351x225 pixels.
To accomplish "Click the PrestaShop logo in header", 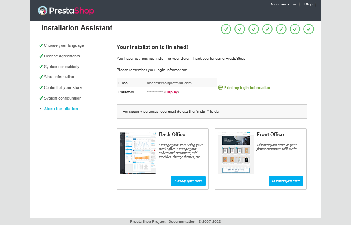I will coord(66,11).
